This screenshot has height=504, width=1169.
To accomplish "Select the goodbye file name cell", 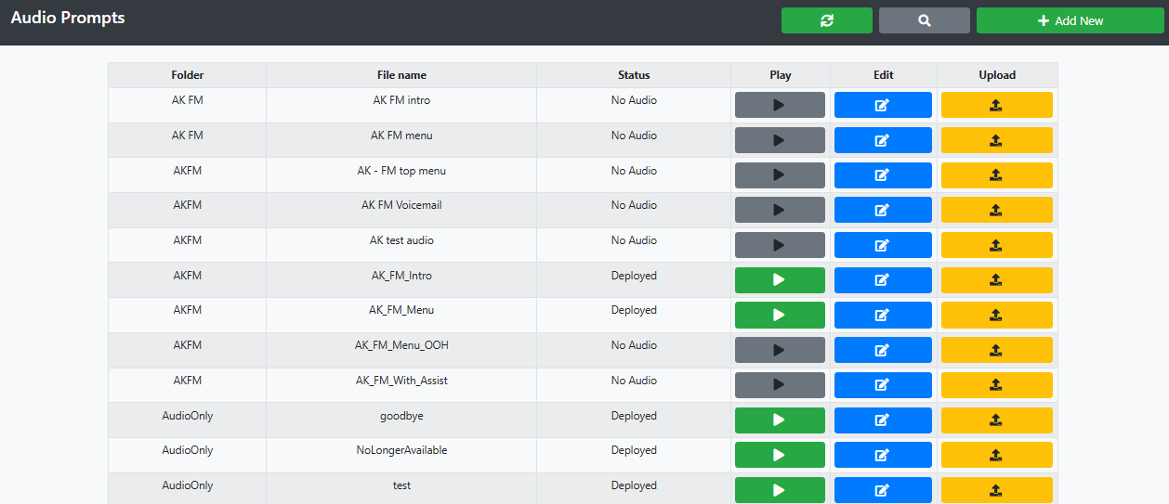I will point(401,420).
